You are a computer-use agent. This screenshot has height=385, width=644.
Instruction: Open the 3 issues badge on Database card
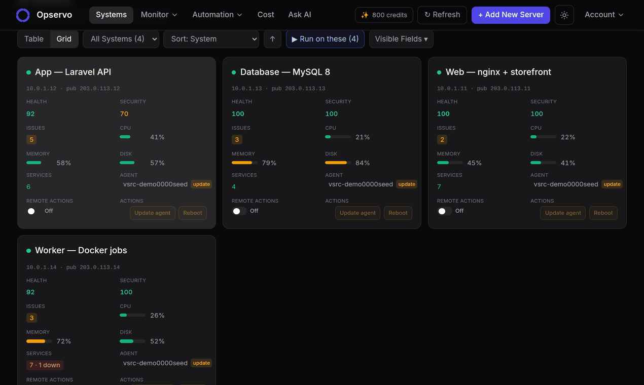tap(237, 140)
